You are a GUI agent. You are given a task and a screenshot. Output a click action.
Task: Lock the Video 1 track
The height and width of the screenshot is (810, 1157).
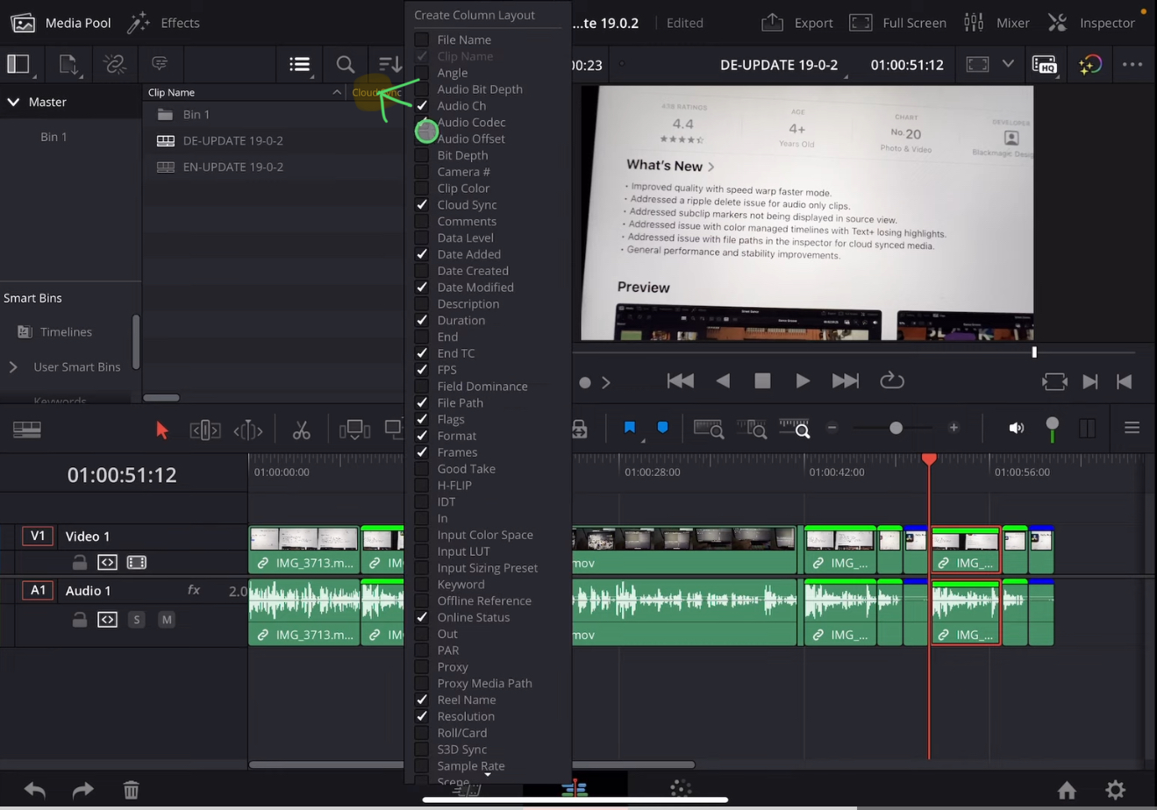click(79, 563)
